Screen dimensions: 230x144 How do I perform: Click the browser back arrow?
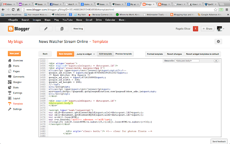coord(3,10)
